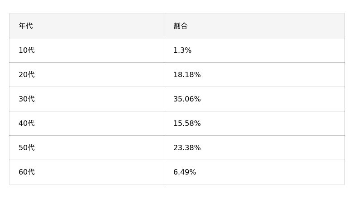Click the 年代 column header

(26, 26)
